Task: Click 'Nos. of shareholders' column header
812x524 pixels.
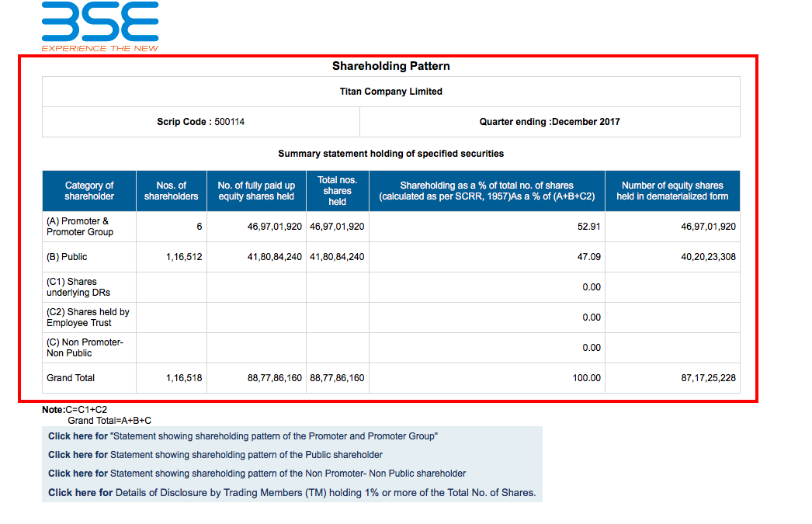Action: pyautogui.click(x=172, y=190)
